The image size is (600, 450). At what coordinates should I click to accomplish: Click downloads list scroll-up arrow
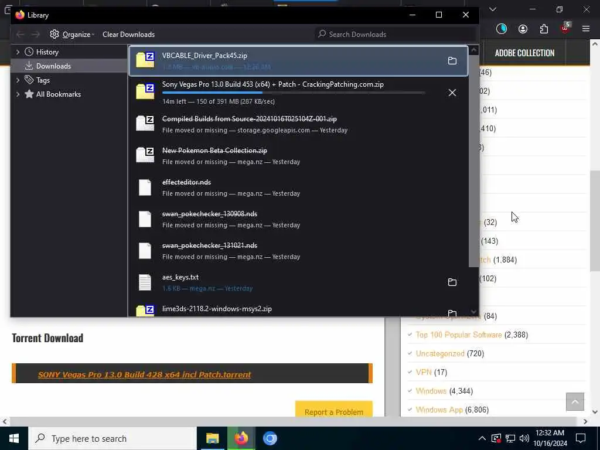(x=473, y=50)
